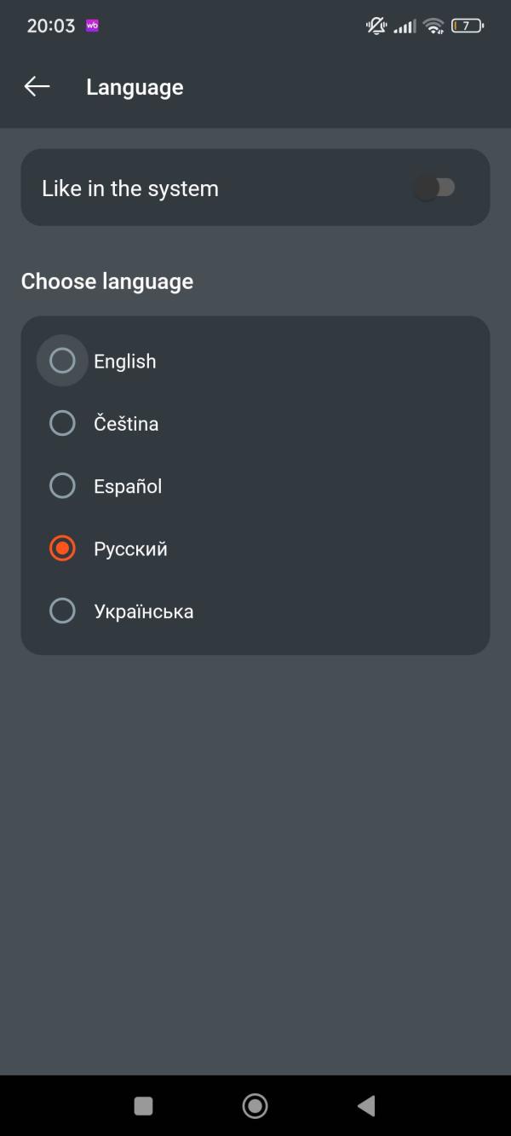
Task: Select the English radio button
Action: click(x=62, y=361)
